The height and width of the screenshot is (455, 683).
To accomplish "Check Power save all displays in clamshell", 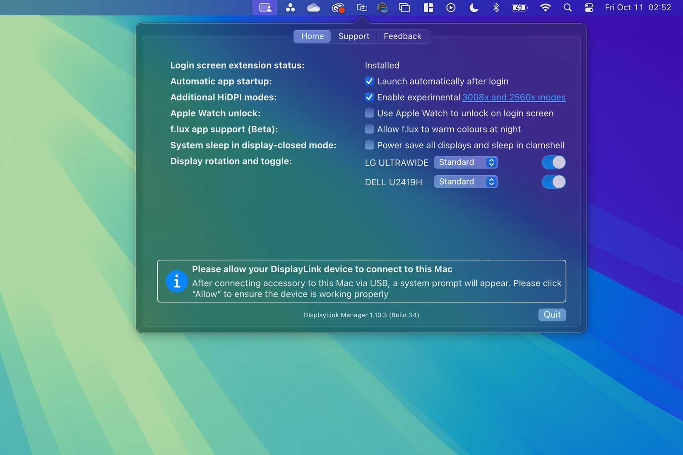I will pos(369,145).
